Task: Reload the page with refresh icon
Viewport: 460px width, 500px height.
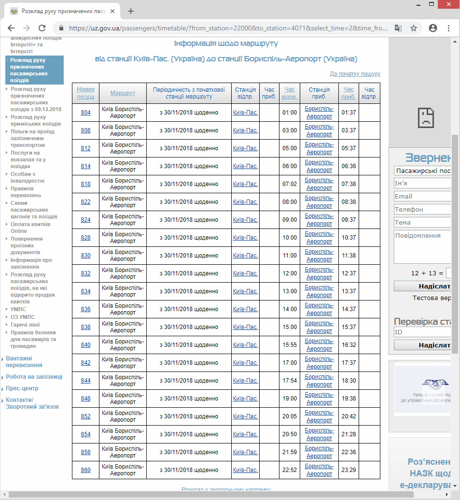Action: click(x=42, y=28)
